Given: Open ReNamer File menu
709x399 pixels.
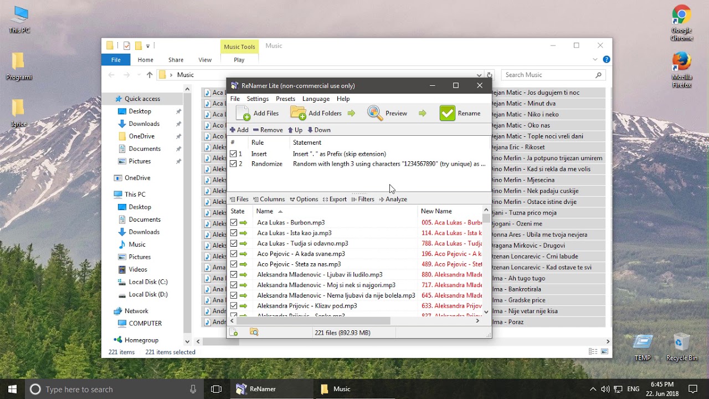Looking at the screenshot, I should click(235, 99).
